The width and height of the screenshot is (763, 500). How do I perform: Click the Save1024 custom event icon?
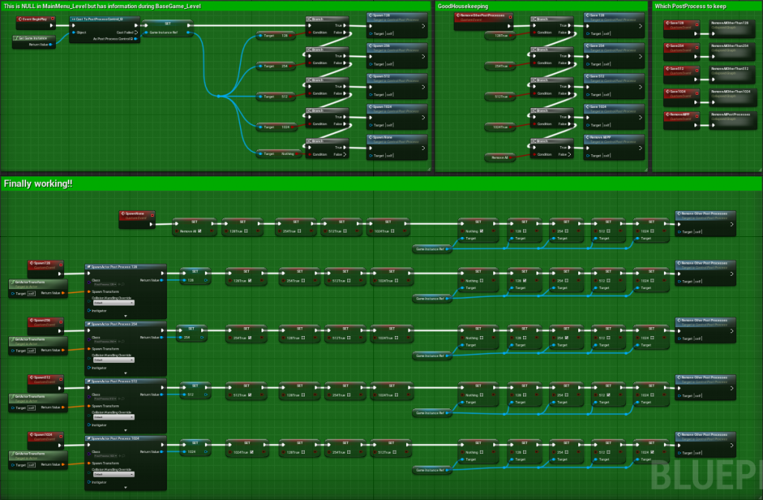point(668,92)
